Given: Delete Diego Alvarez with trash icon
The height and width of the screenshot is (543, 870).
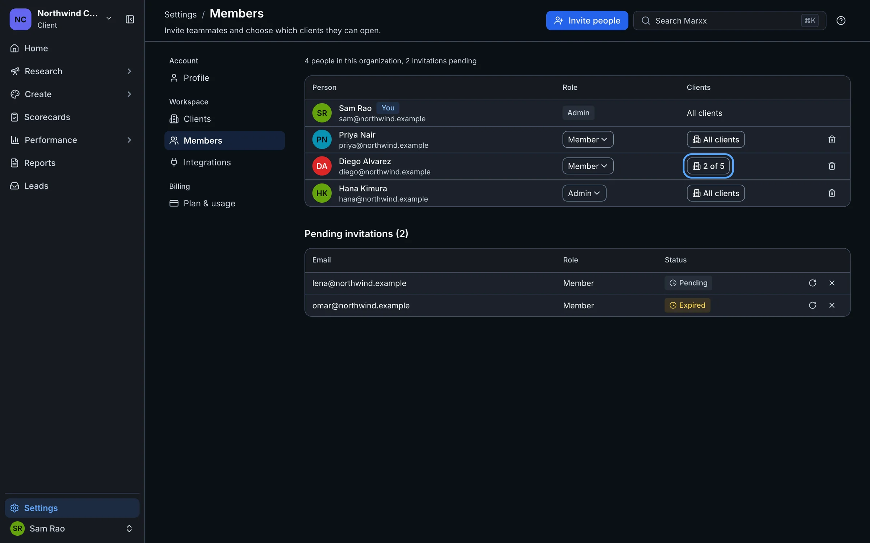Looking at the screenshot, I should (832, 166).
